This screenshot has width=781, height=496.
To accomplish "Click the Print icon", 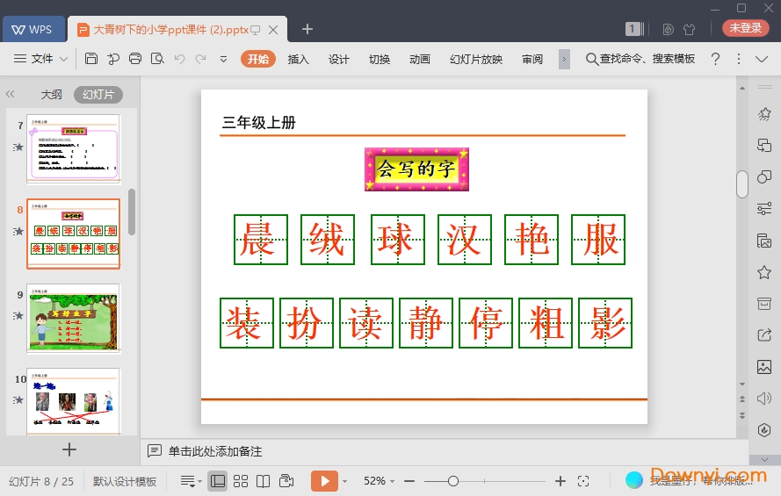I will point(135,59).
